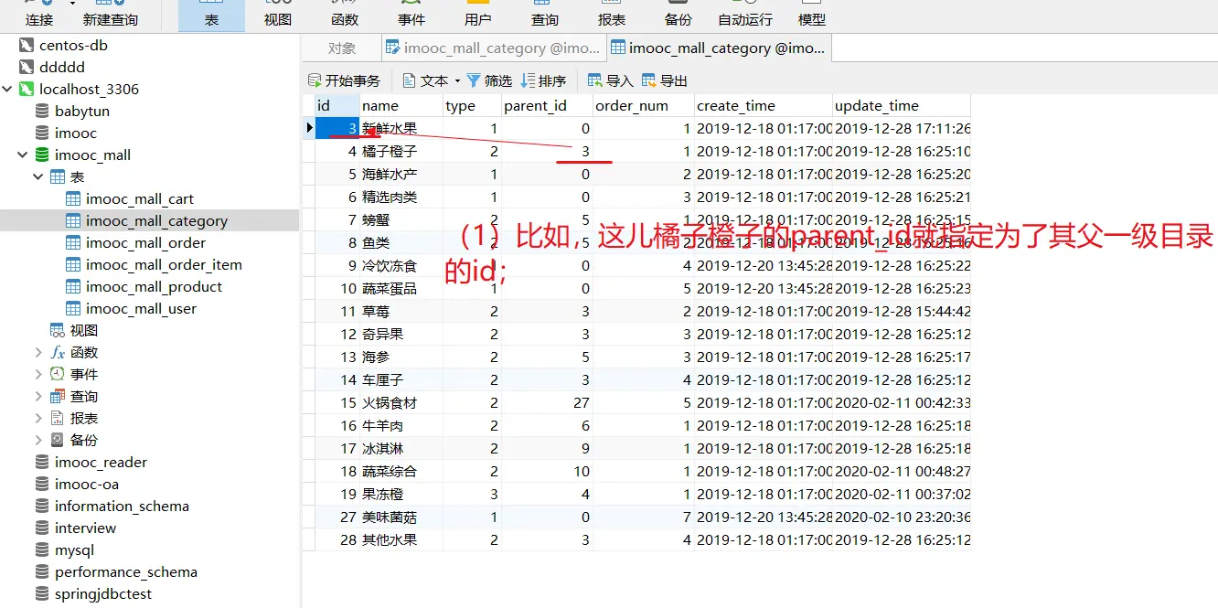
Task: Select the imooc-oa database
Action: (87, 484)
